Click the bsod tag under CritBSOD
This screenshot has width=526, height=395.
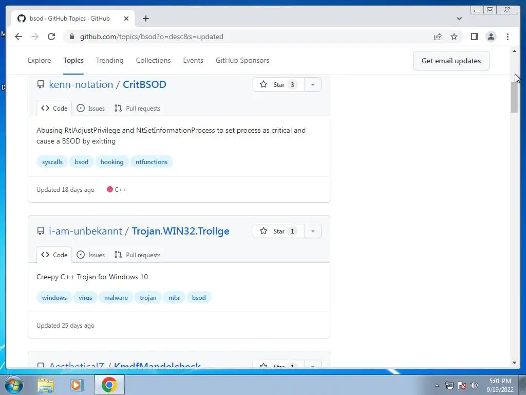[x=82, y=162]
